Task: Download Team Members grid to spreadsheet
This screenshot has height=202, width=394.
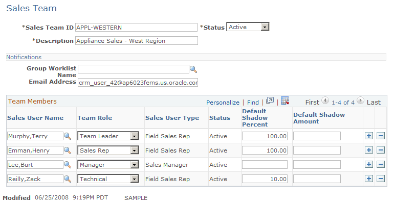Action: pyautogui.click(x=285, y=101)
